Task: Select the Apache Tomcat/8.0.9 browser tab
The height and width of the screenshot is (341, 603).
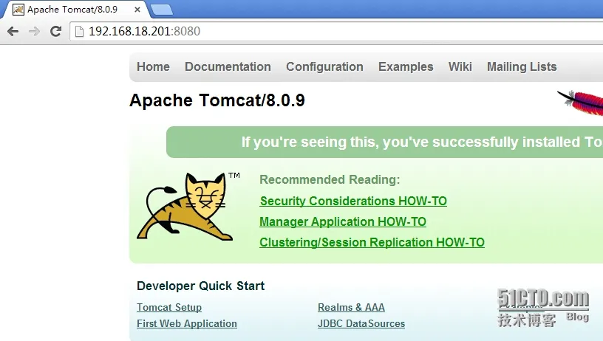Action: click(77, 9)
